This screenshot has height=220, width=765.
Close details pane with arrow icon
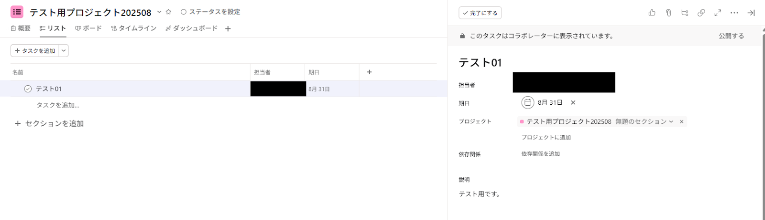751,13
